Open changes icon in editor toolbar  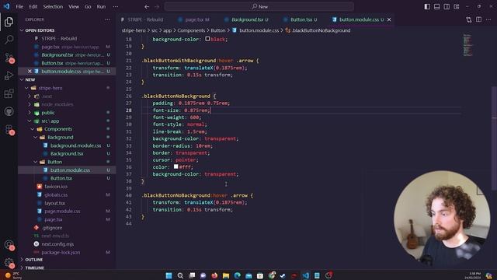pos(469,19)
